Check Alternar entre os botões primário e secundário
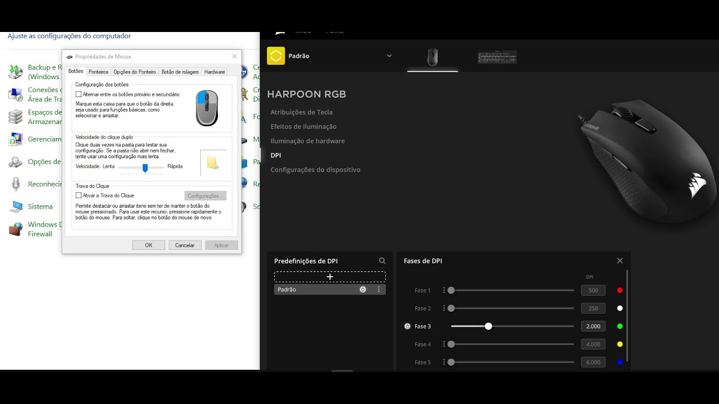 click(x=79, y=94)
